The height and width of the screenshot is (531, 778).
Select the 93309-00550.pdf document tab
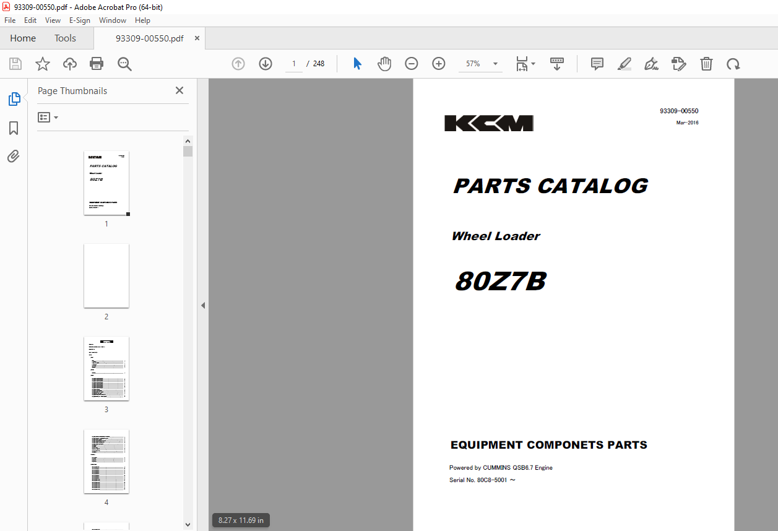(x=150, y=38)
